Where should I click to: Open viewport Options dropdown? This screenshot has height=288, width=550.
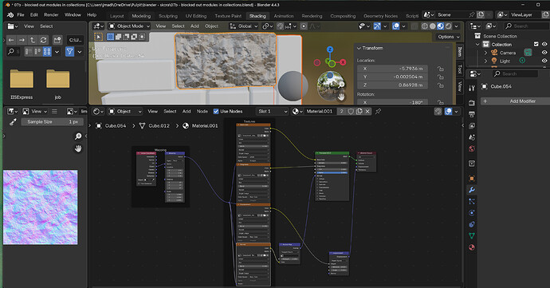pyautogui.click(x=449, y=37)
